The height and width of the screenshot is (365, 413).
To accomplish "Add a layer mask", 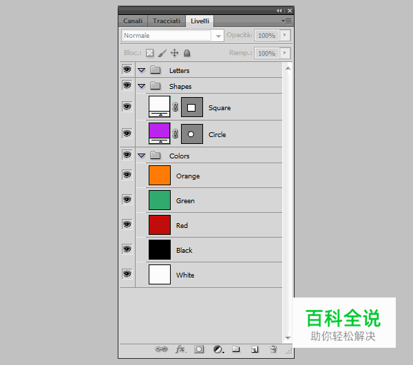I will pyautogui.click(x=199, y=349).
